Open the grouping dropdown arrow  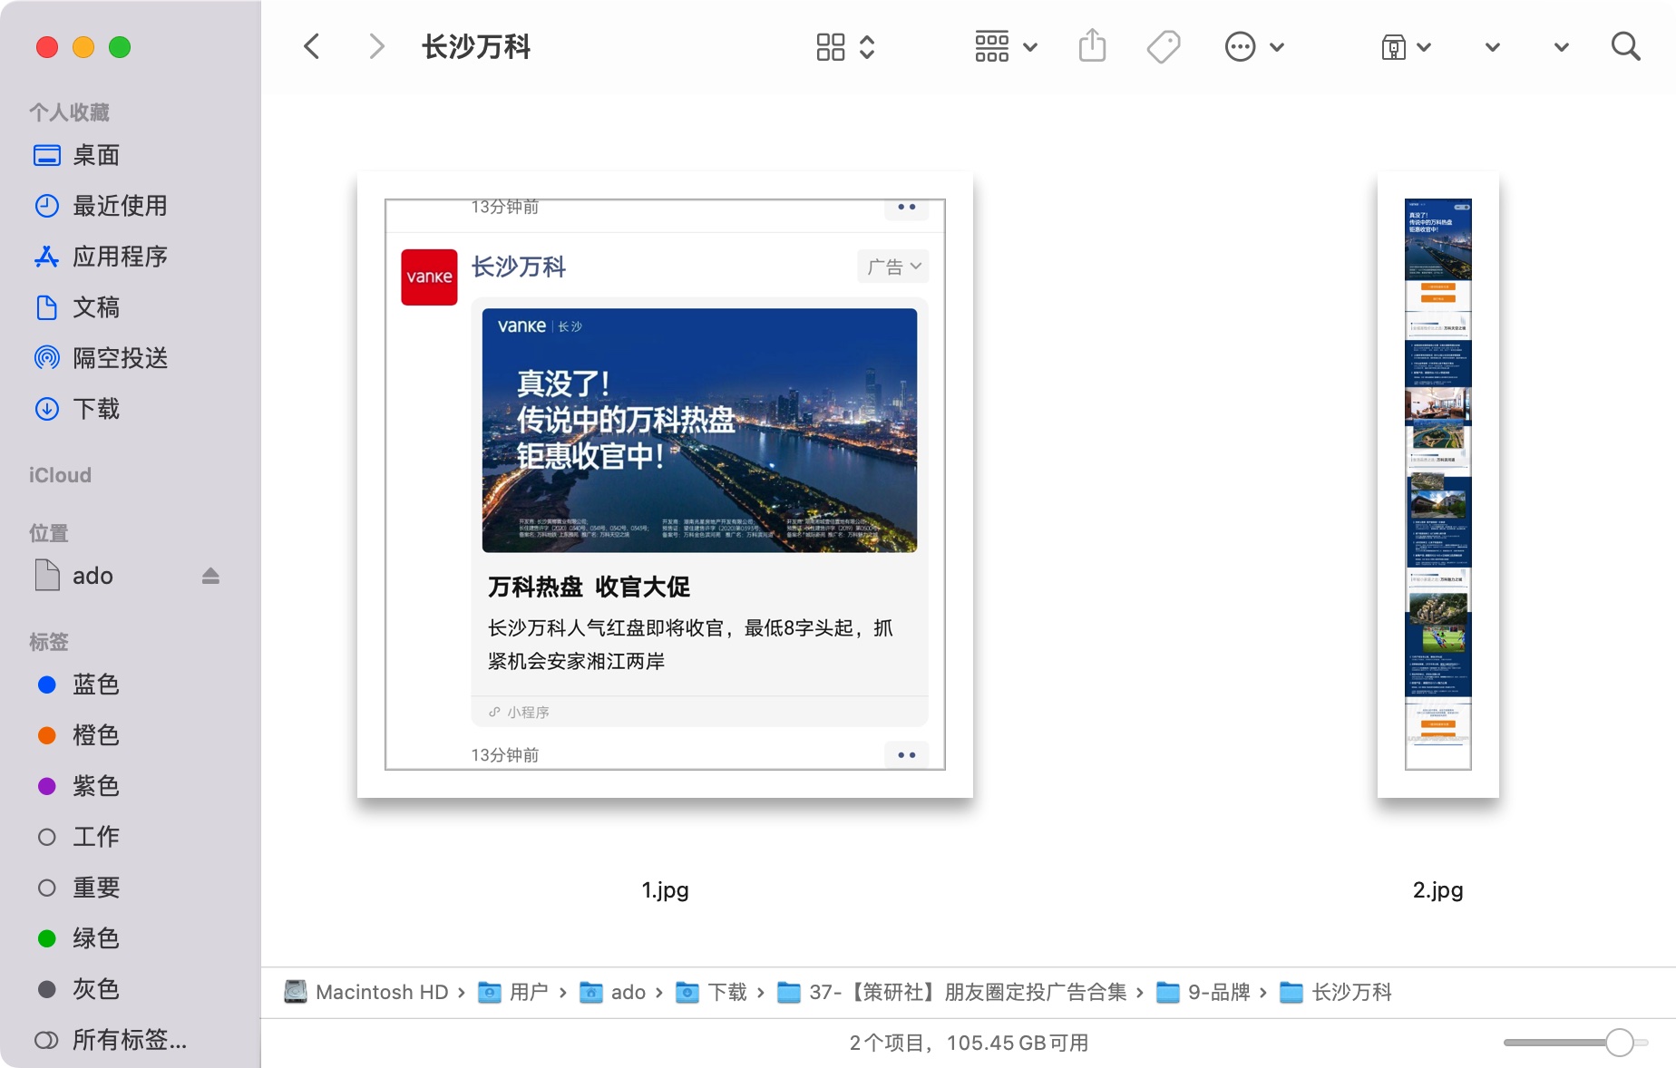tap(1030, 46)
